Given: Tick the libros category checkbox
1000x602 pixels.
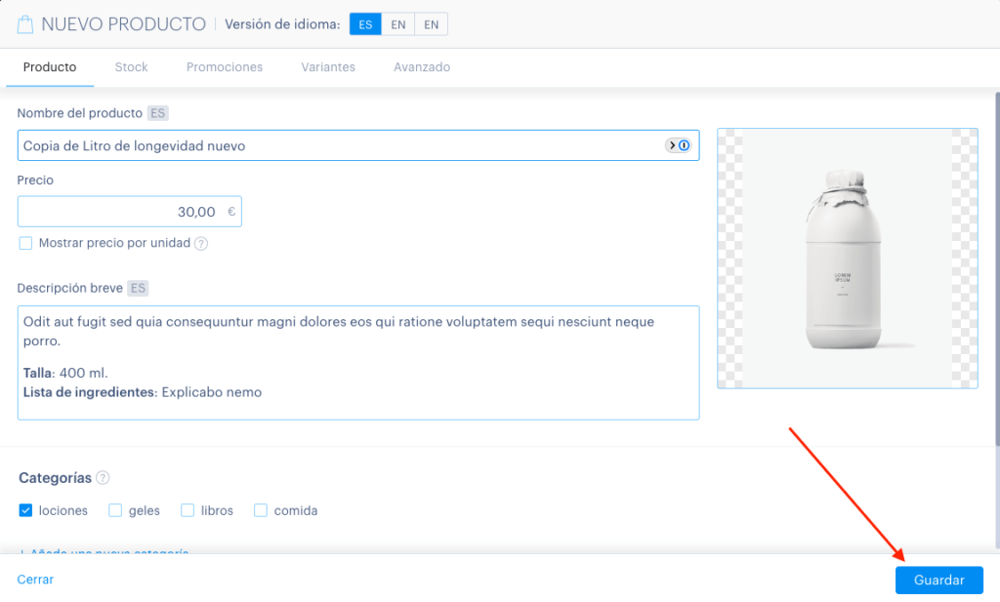Looking at the screenshot, I should (187, 510).
